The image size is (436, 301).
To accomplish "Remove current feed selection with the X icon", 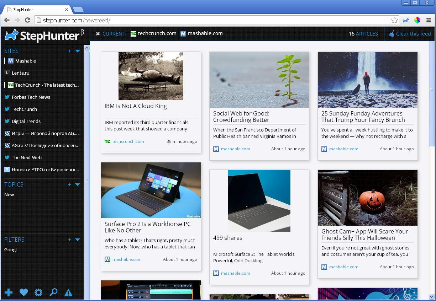I will (98, 34).
